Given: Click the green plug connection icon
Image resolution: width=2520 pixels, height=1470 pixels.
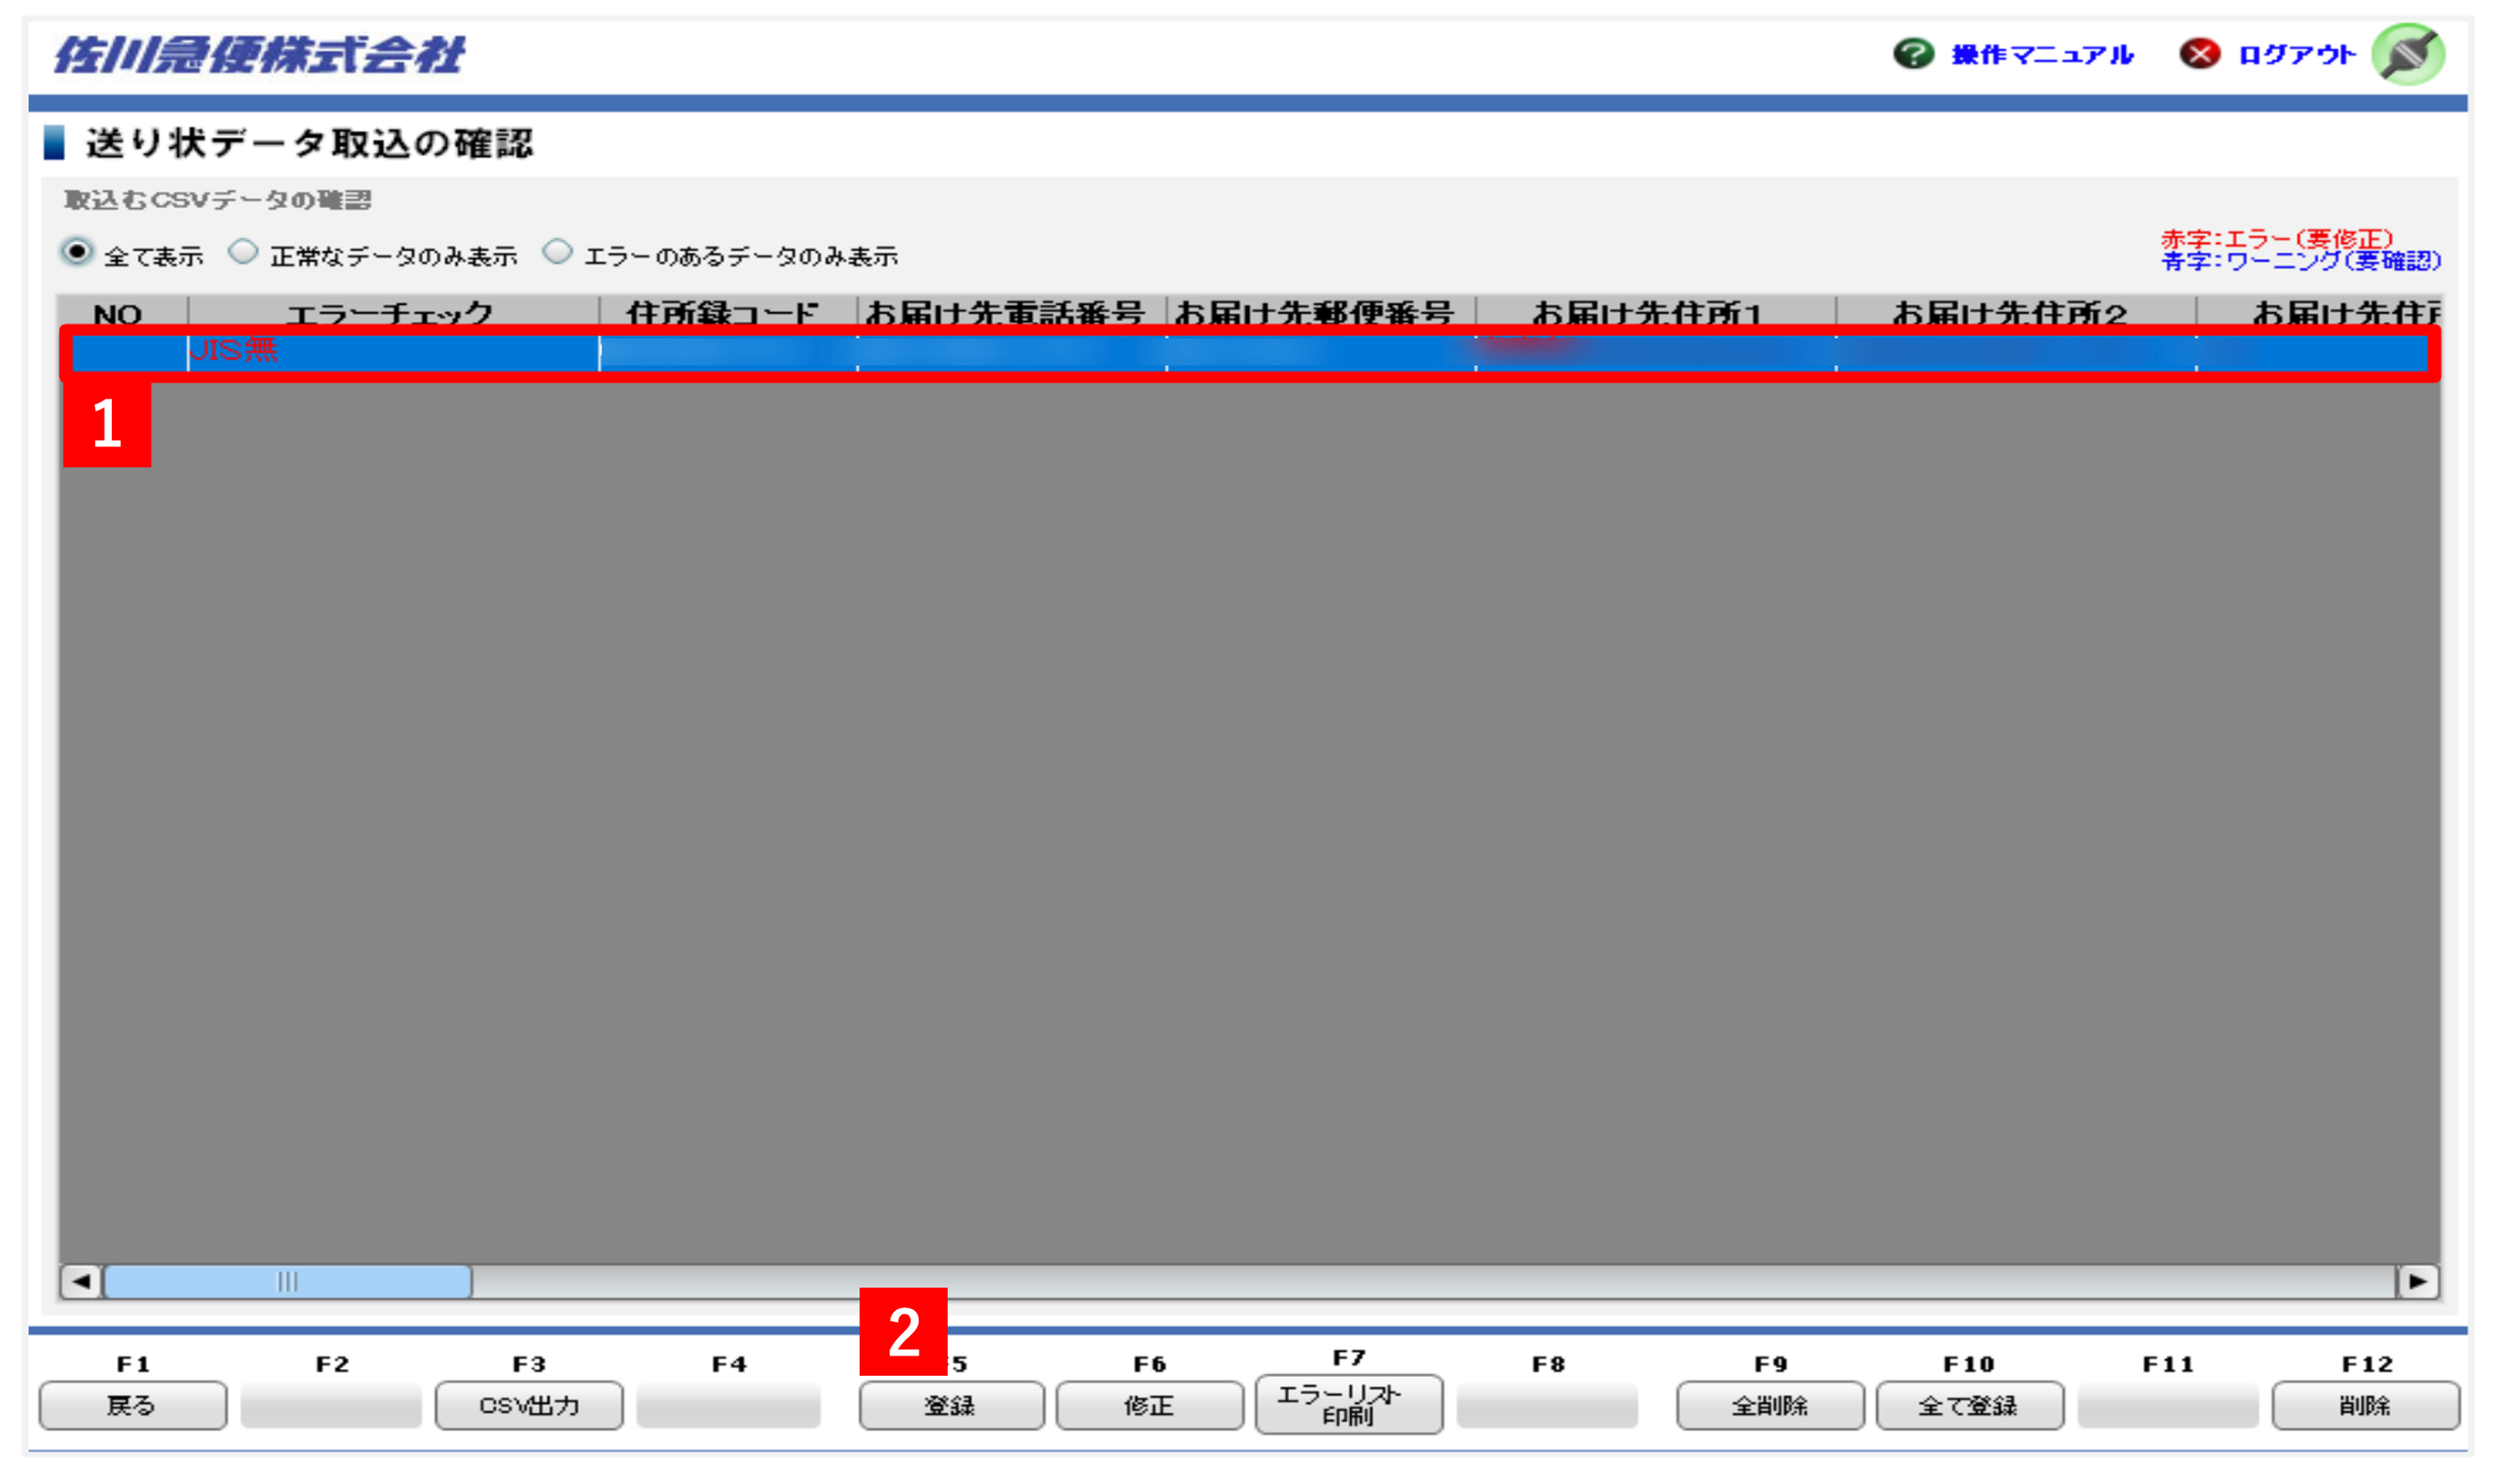Looking at the screenshot, I should tap(2408, 54).
